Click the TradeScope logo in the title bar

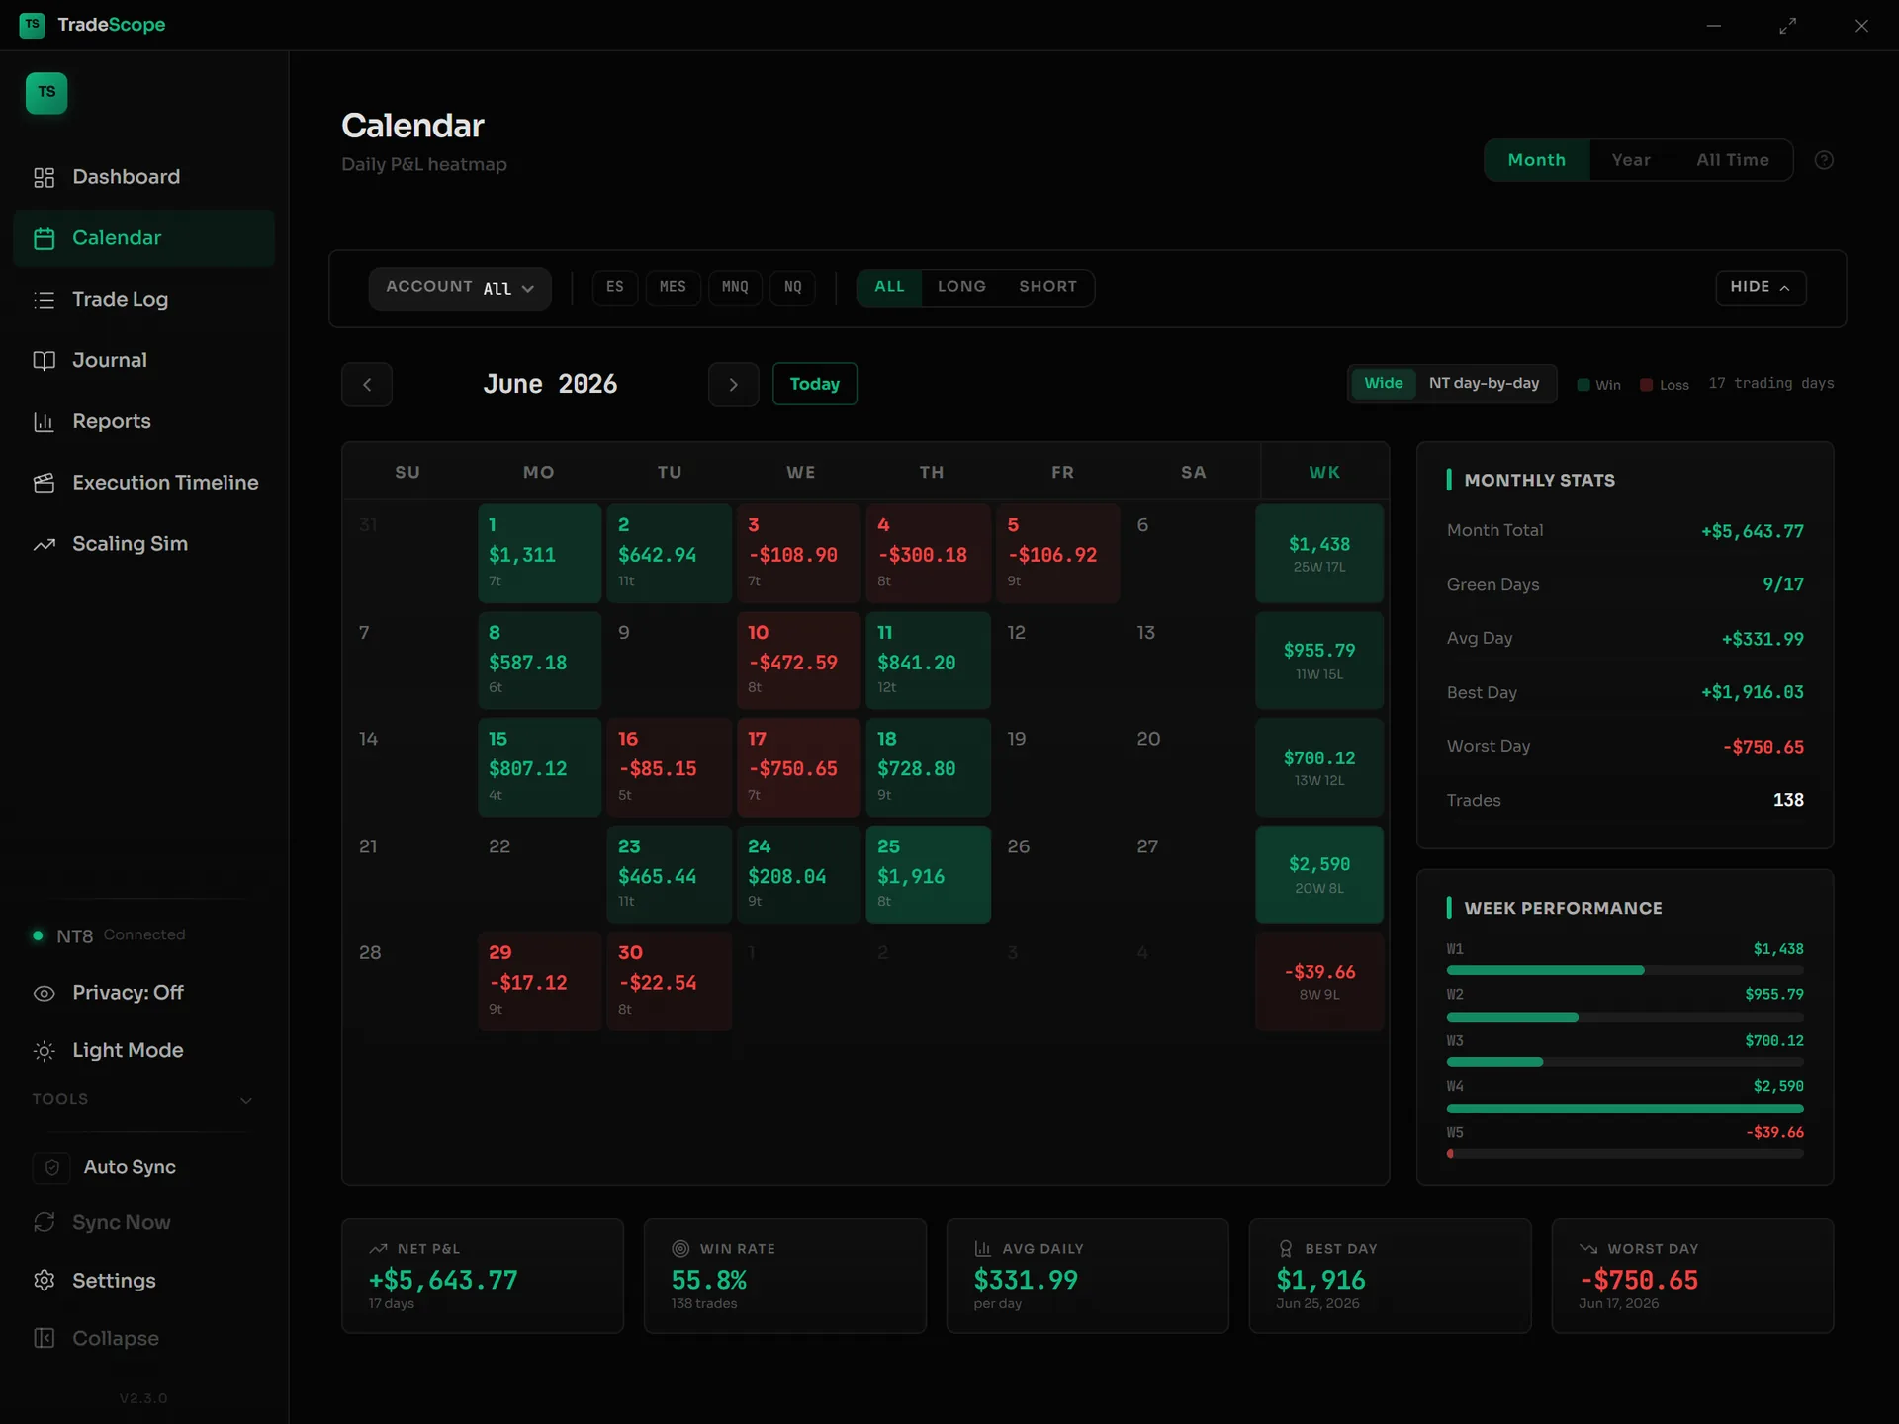32,25
